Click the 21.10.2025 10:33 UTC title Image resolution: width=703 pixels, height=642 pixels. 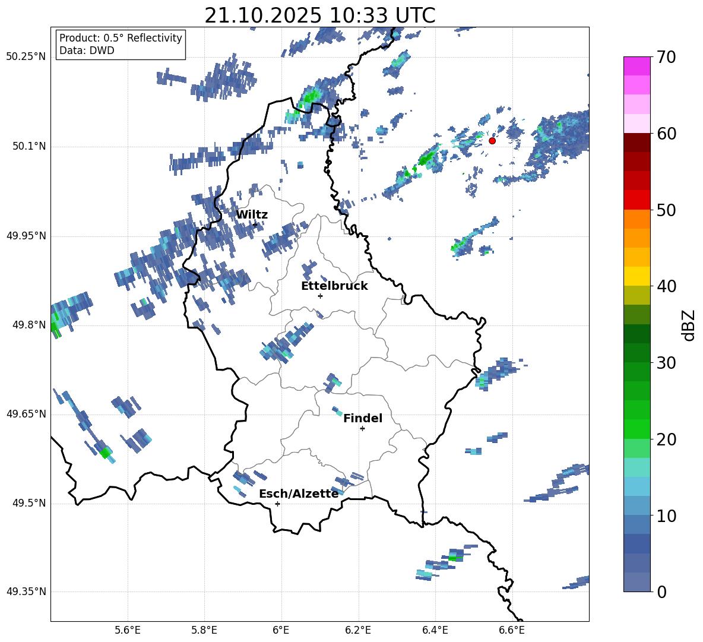(320, 15)
